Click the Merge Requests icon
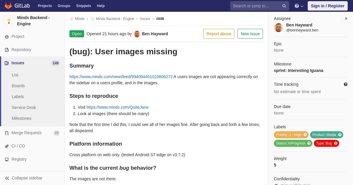 pyautogui.click(x=7, y=133)
